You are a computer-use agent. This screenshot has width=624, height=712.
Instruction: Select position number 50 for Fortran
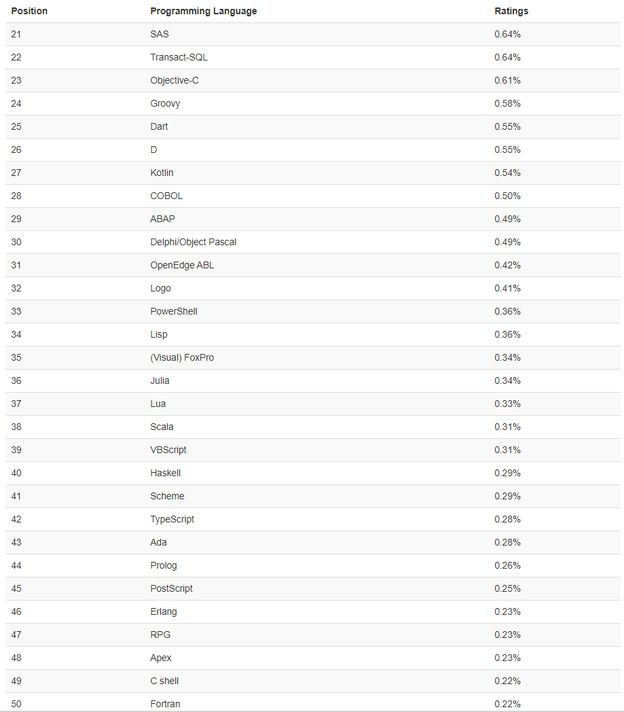16,704
